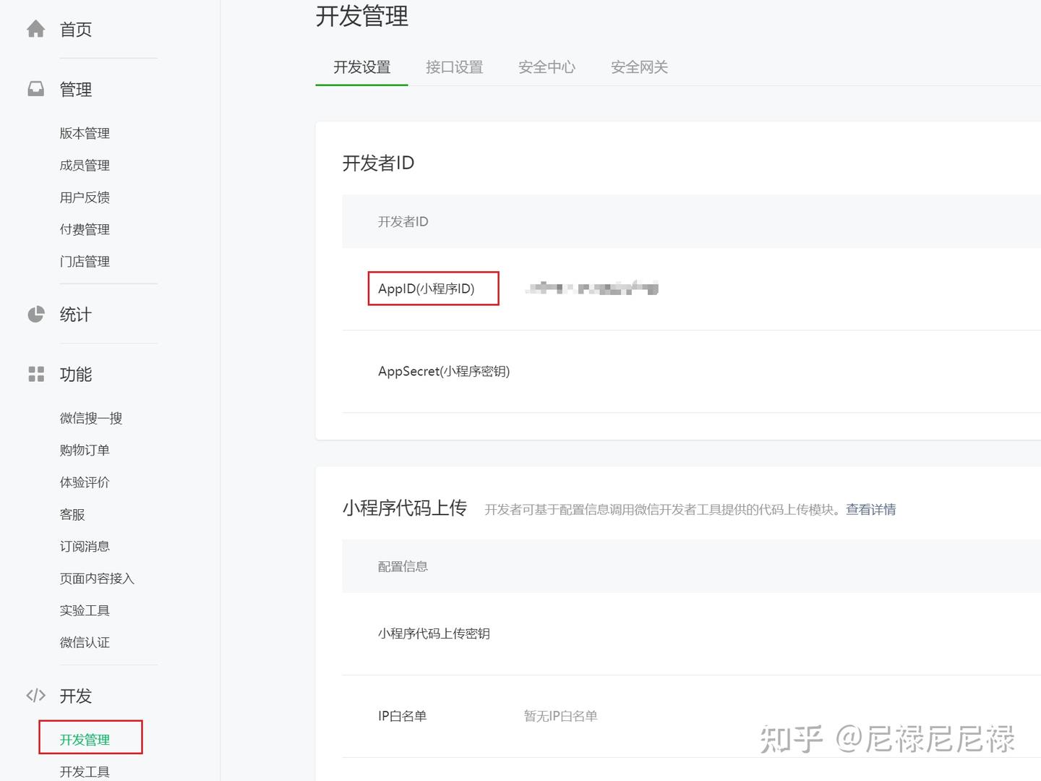Click the home icon beside 首页
1041x781 pixels.
click(35, 29)
